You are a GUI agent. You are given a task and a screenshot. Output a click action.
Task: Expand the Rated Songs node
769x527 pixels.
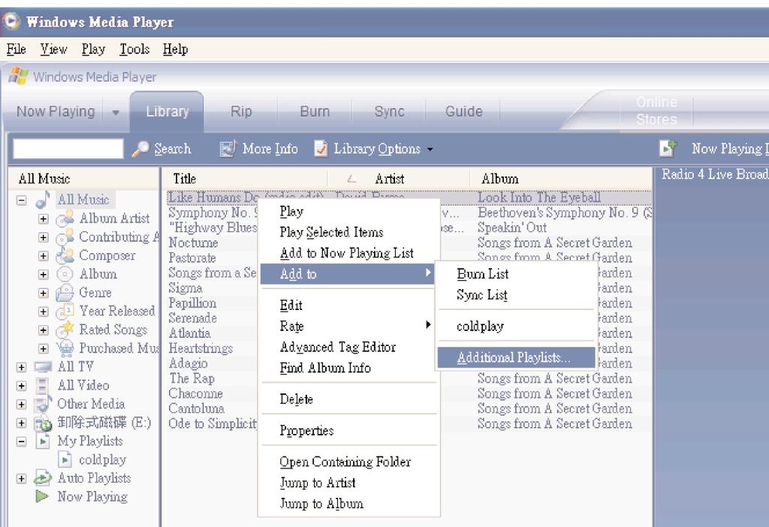pyautogui.click(x=43, y=330)
